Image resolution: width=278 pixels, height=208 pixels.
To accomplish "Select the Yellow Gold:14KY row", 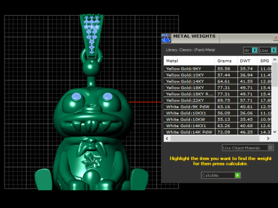I will tap(218, 81).
